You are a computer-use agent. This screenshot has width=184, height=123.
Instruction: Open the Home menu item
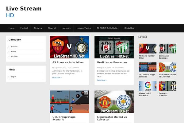11,28
